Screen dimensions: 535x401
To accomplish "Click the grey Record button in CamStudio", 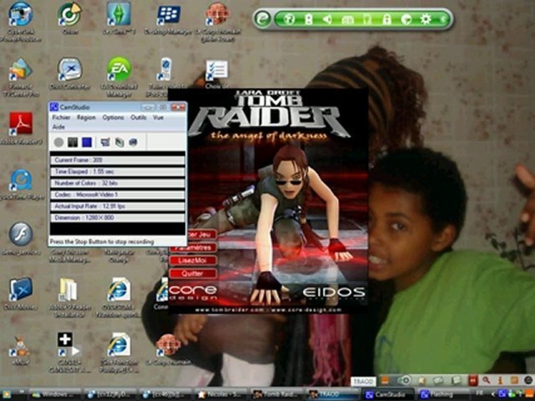I will [x=59, y=142].
